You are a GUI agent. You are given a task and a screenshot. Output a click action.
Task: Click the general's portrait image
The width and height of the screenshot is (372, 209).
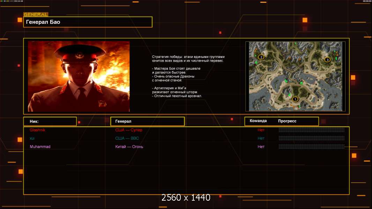coord(79,76)
